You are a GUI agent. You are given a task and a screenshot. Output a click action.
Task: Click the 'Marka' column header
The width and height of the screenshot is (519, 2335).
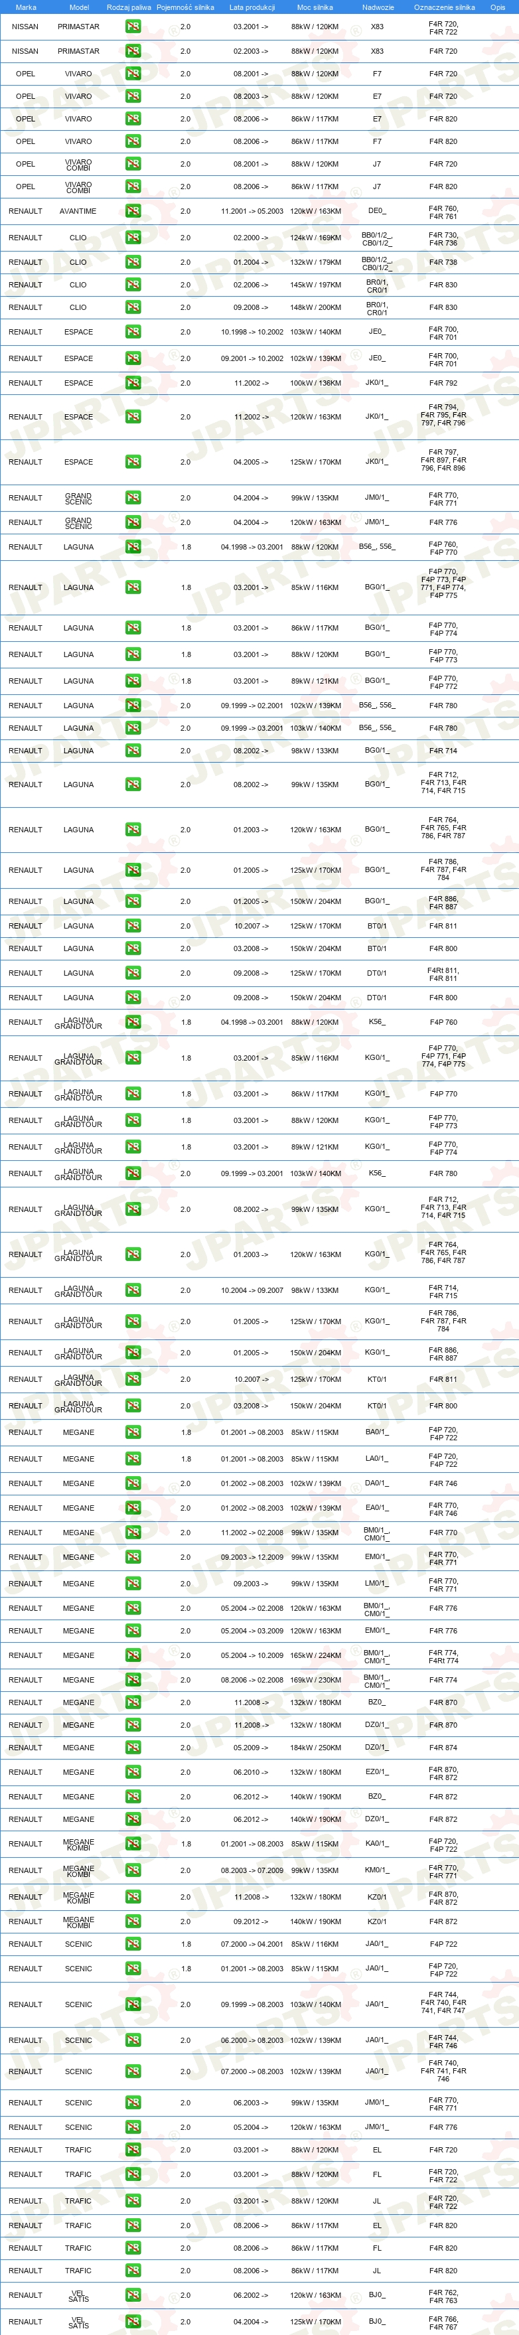pyautogui.click(x=27, y=7)
